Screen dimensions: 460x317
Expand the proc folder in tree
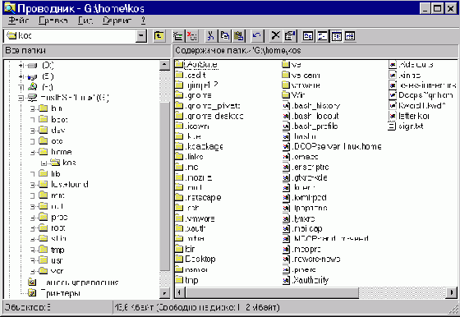coord(33,218)
